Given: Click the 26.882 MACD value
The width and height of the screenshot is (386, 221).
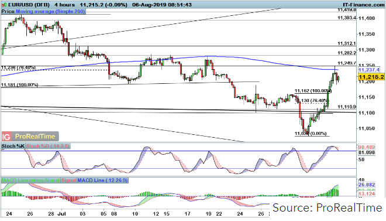Looking at the screenshot, I should tap(367, 185).
